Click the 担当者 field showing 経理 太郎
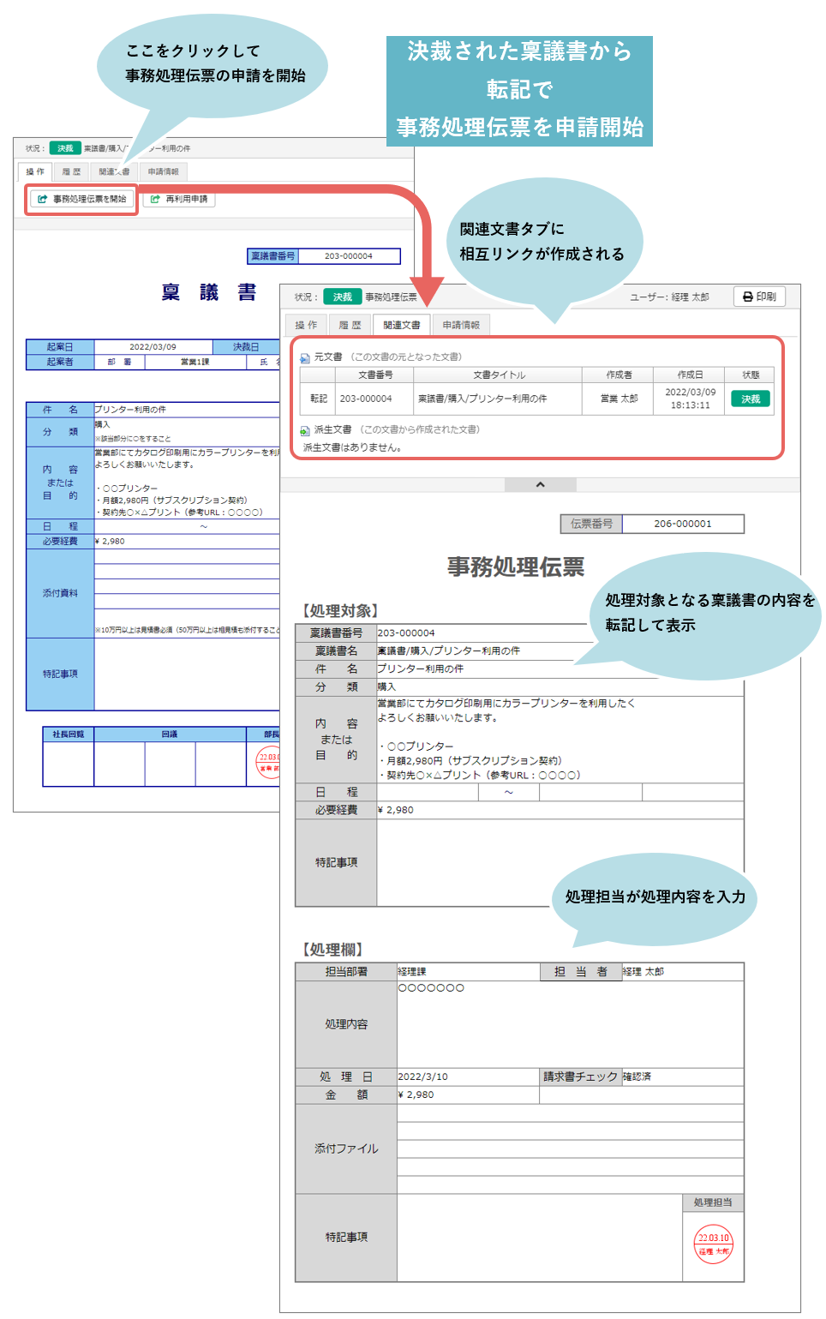 [682, 972]
